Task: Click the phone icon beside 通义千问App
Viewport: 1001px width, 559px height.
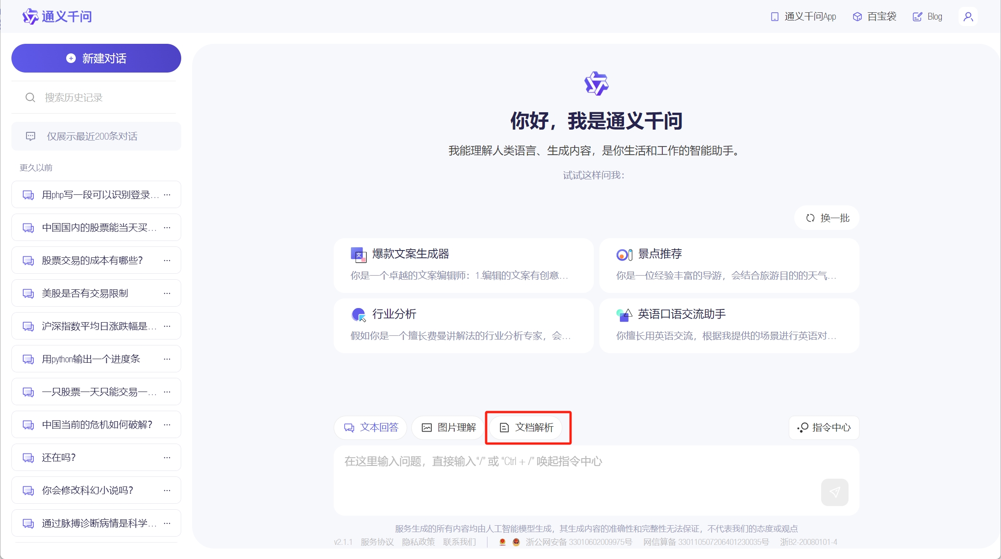Action: tap(775, 17)
